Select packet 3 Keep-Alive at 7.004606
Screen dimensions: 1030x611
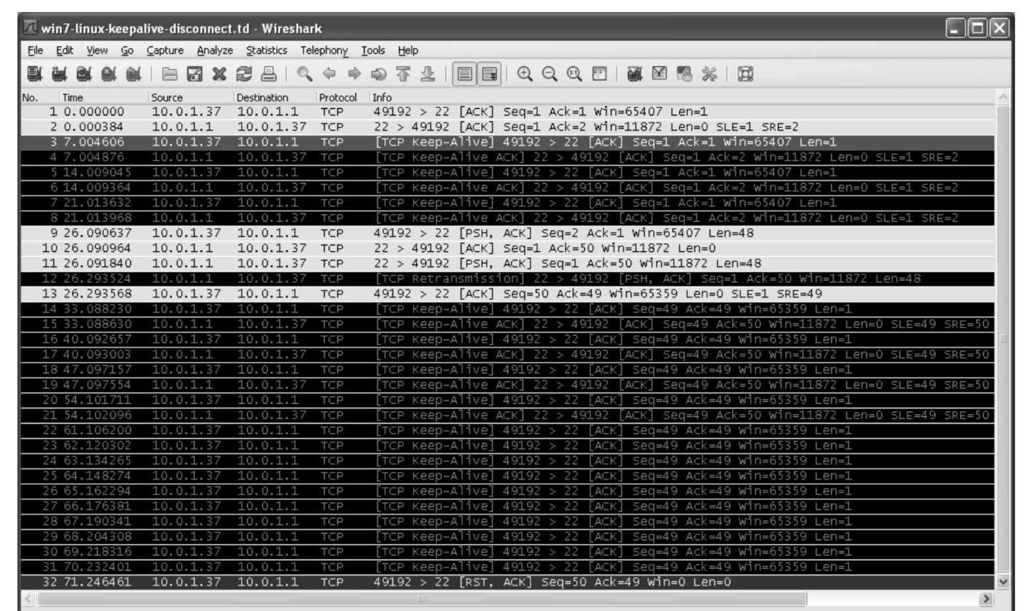(508, 142)
